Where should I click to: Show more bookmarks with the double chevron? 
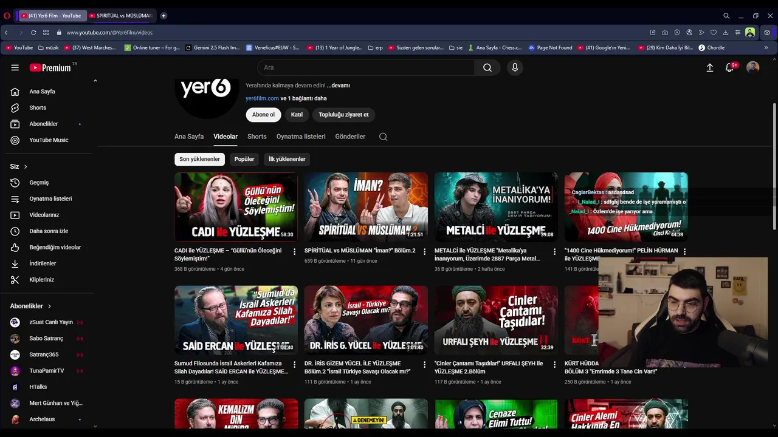pyautogui.click(x=766, y=47)
